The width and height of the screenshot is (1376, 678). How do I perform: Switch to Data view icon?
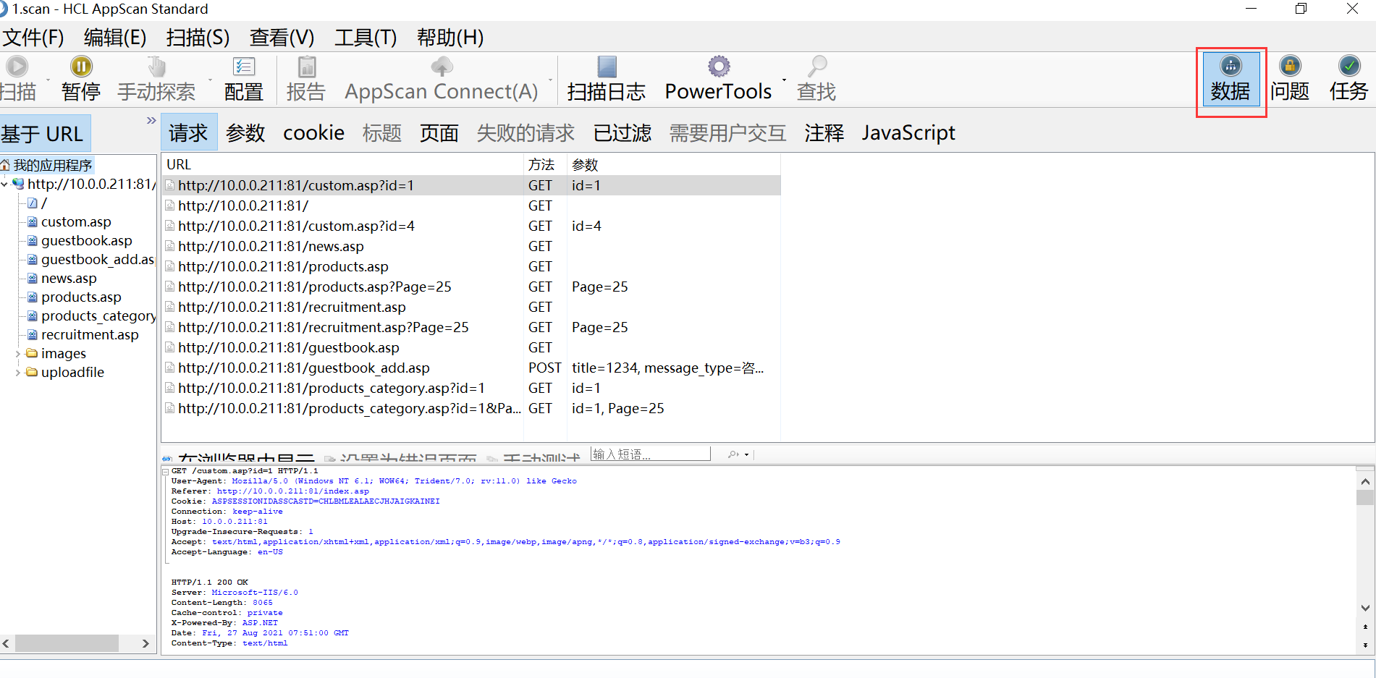pos(1231,66)
